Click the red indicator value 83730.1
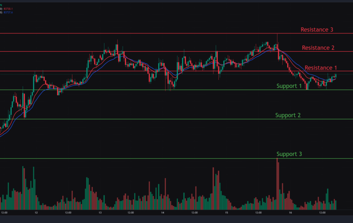Image resolution: width=353 pixels, height=223 pixels. point(8,9)
